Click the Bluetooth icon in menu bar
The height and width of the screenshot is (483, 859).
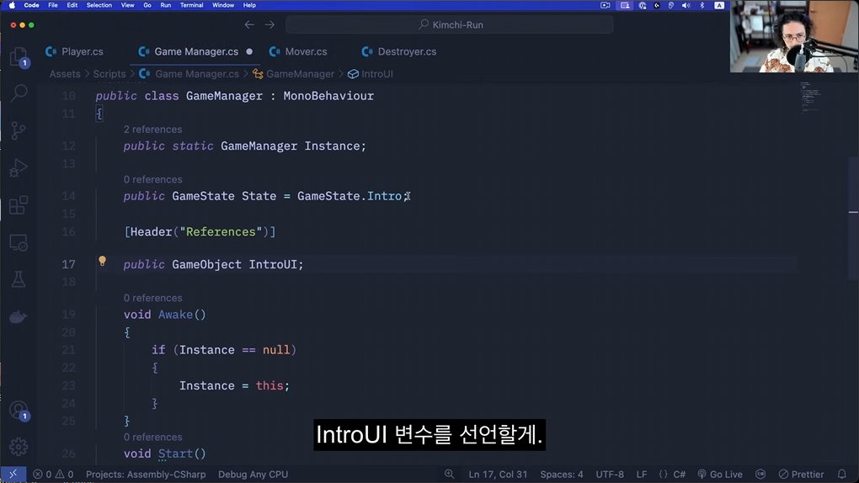(x=702, y=5)
